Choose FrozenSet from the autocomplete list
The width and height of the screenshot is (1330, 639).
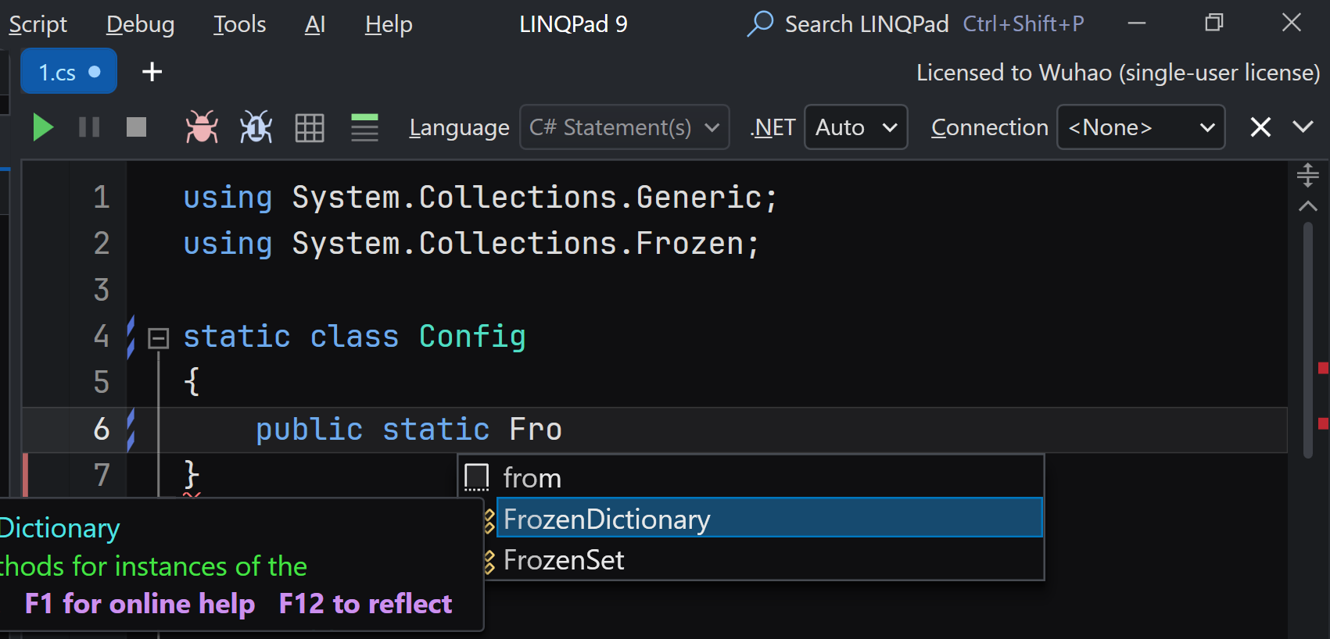(x=563, y=560)
